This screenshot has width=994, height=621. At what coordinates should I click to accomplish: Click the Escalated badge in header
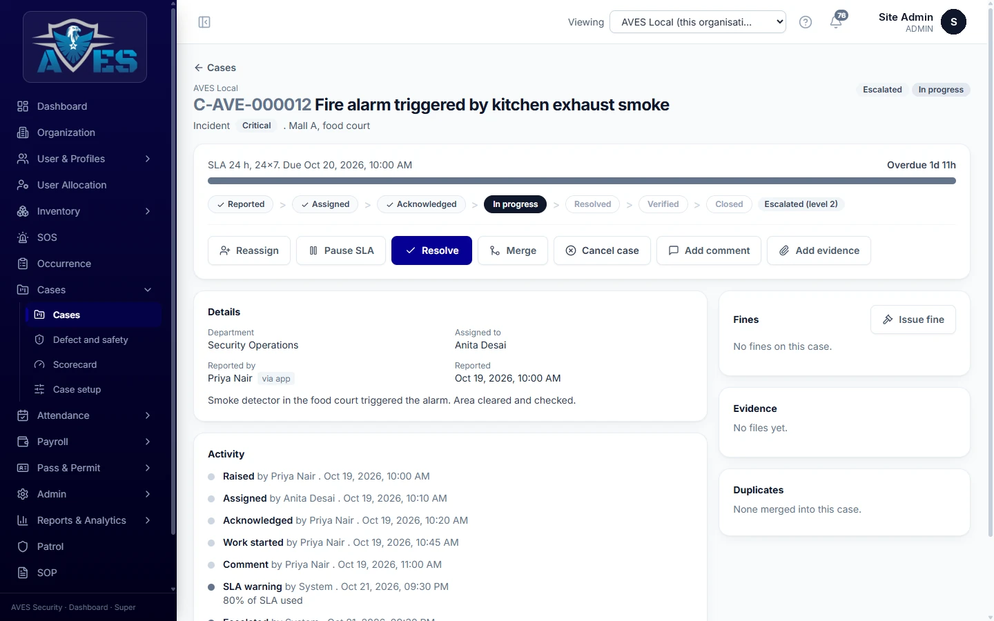(x=882, y=90)
